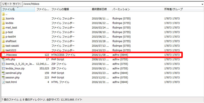Select the test-sasaki folder name
This screenshot has width=204, height=103.
12,46
